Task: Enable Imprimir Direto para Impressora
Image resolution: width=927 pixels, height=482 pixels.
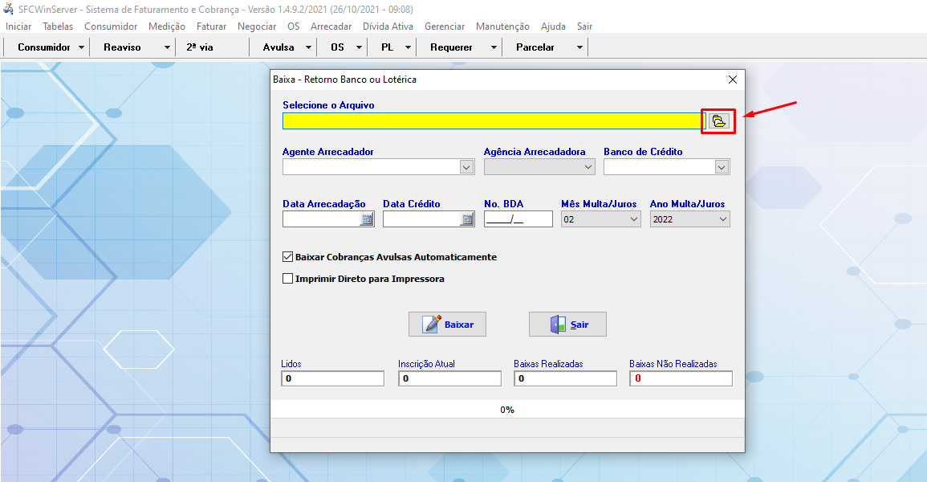Action: click(x=288, y=279)
